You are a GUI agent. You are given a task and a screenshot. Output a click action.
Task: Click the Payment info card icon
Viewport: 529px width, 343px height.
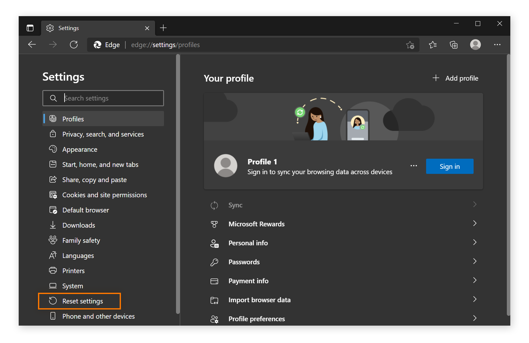click(214, 281)
